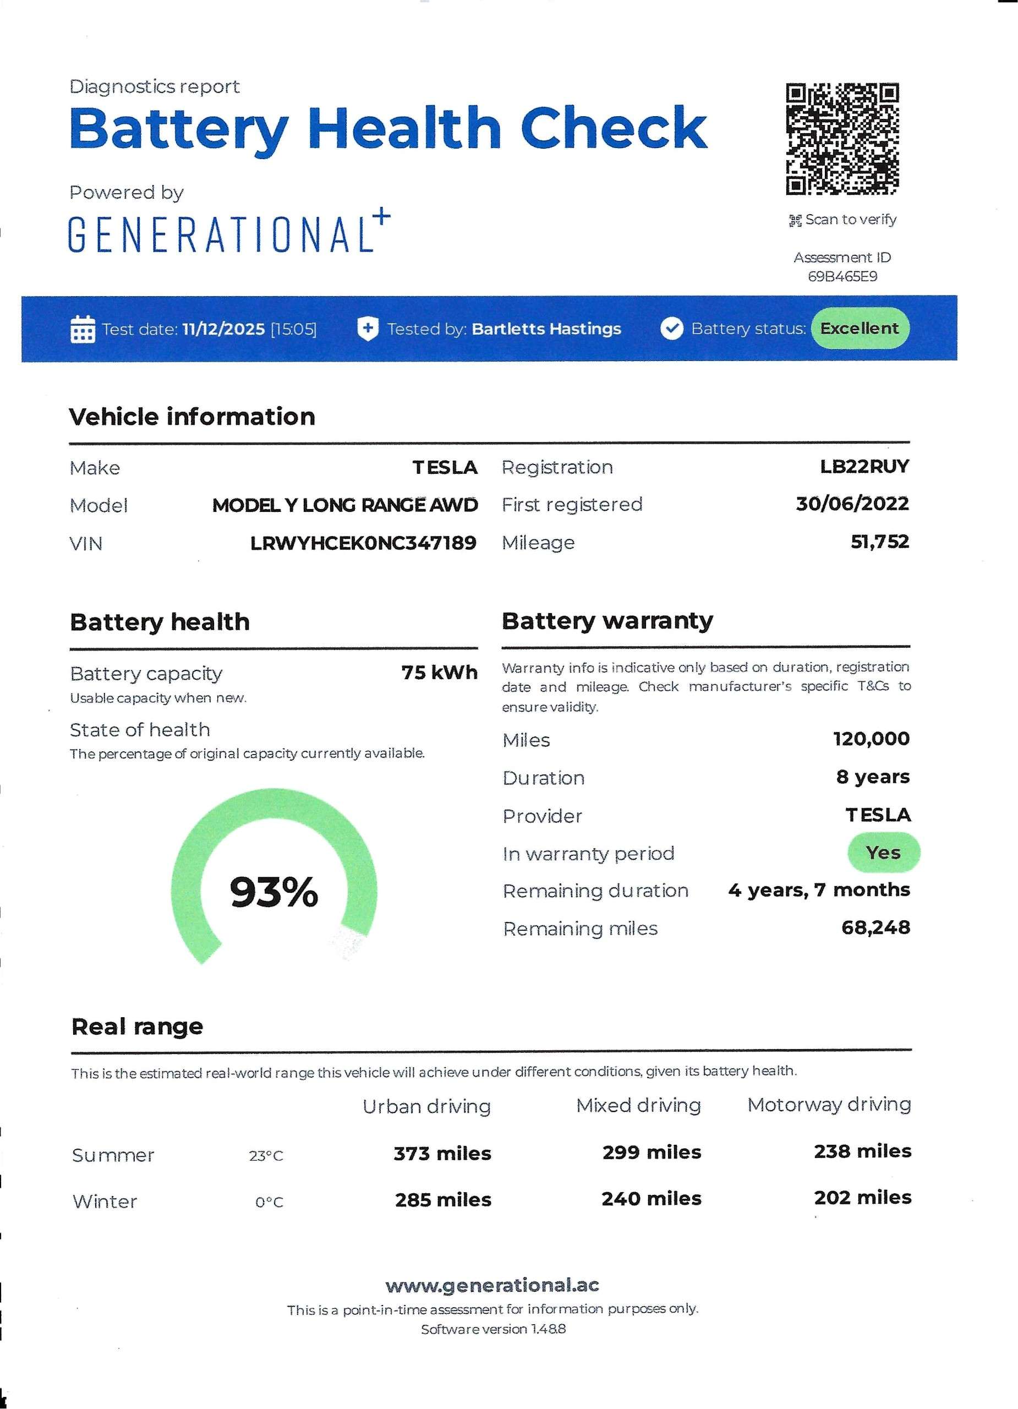Click the Battery warranty section heading
The image size is (1018, 1409).
click(x=607, y=621)
